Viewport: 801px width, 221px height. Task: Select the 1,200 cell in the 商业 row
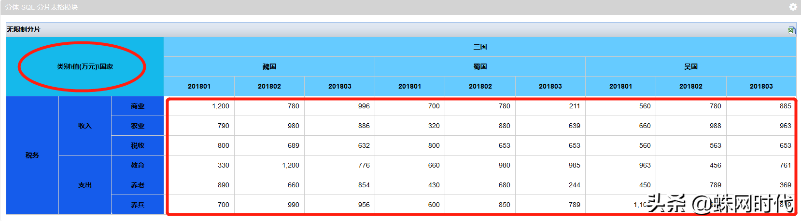click(x=199, y=106)
